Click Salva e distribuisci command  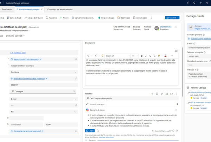[x=34, y=18]
